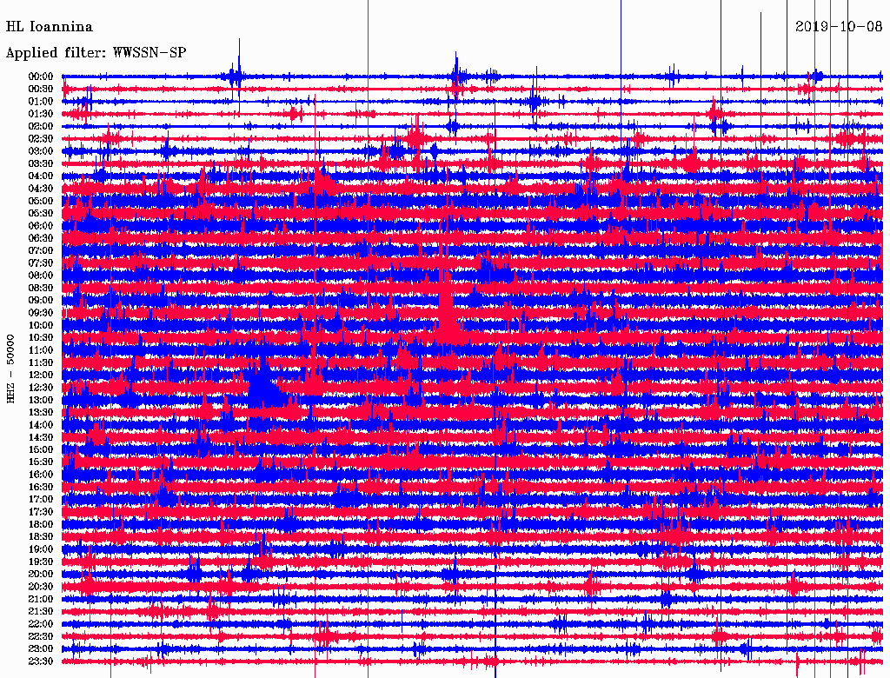Select the 22:00 time row label

click(41, 624)
